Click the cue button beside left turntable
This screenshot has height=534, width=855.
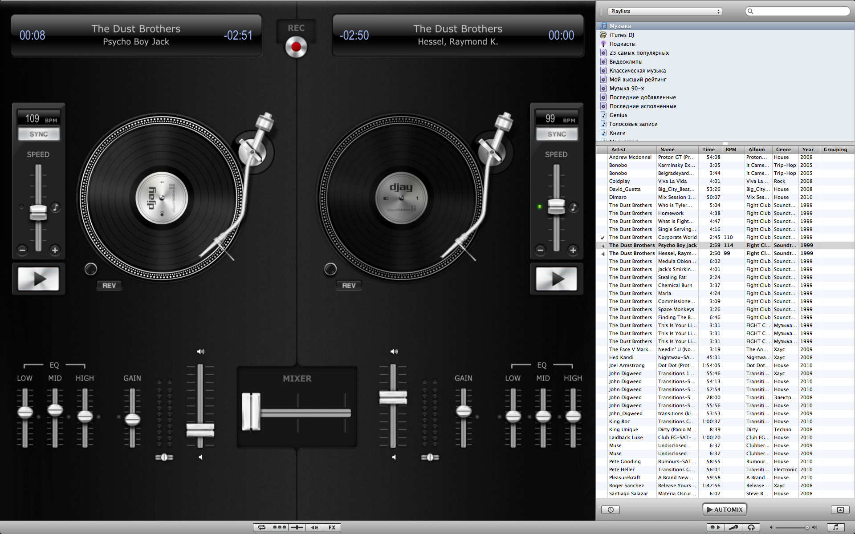point(91,269)
